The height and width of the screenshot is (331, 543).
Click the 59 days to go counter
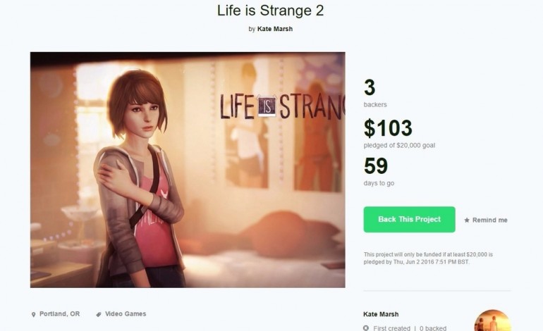[x=376, y=166]
